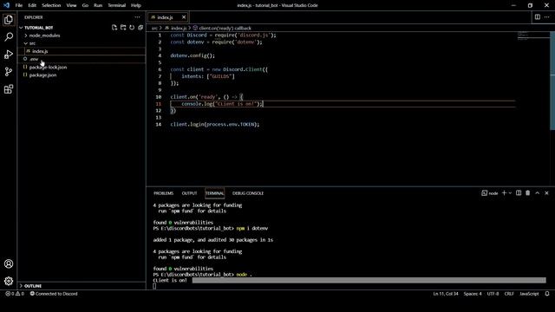Click Connected to Discord status item
This screenshot has height=312, width=555.
pyautogui.click(x=54, y=294)
